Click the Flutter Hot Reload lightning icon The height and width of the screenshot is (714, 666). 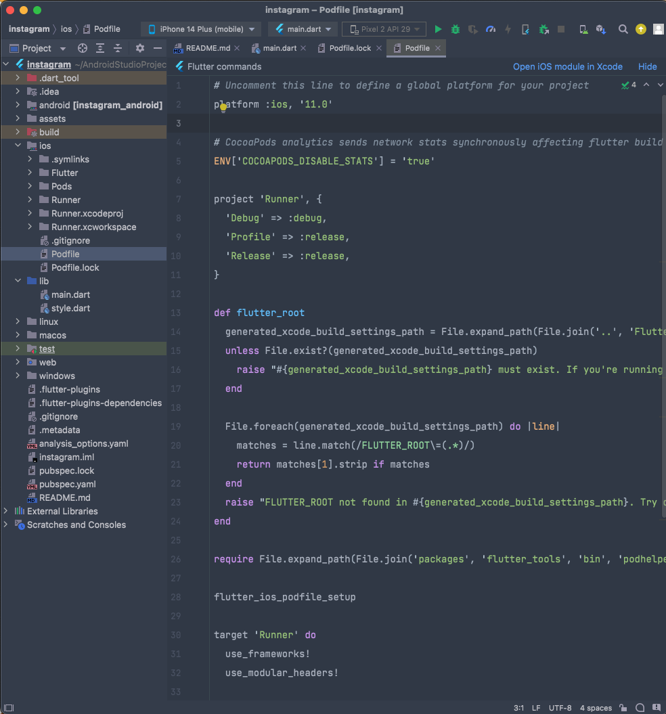tap(508, 29)
